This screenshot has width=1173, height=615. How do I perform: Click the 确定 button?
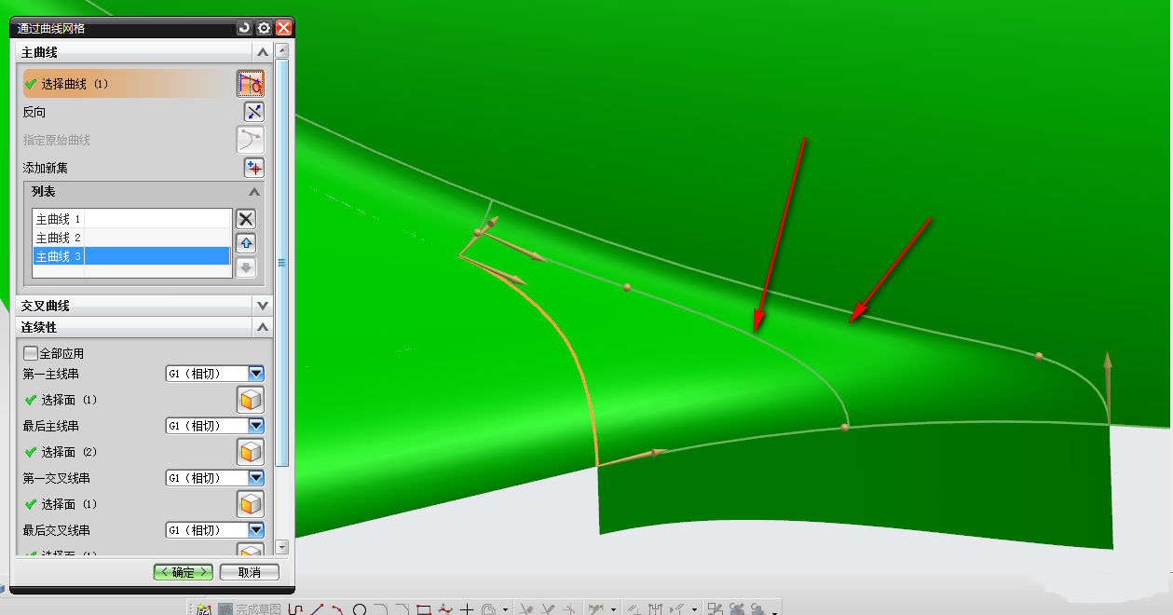point(184,572)
